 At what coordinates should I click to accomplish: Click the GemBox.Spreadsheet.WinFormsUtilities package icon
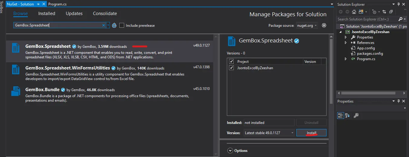click(16, 69)
